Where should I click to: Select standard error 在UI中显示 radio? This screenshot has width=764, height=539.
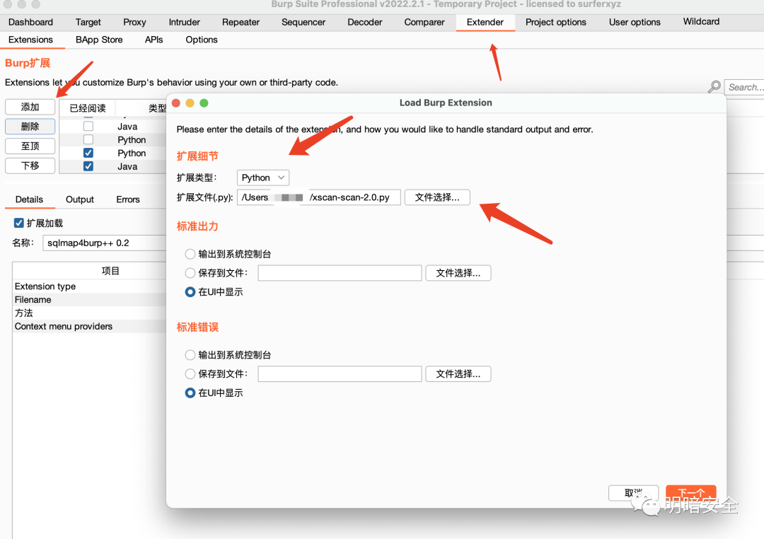[190, 393]
